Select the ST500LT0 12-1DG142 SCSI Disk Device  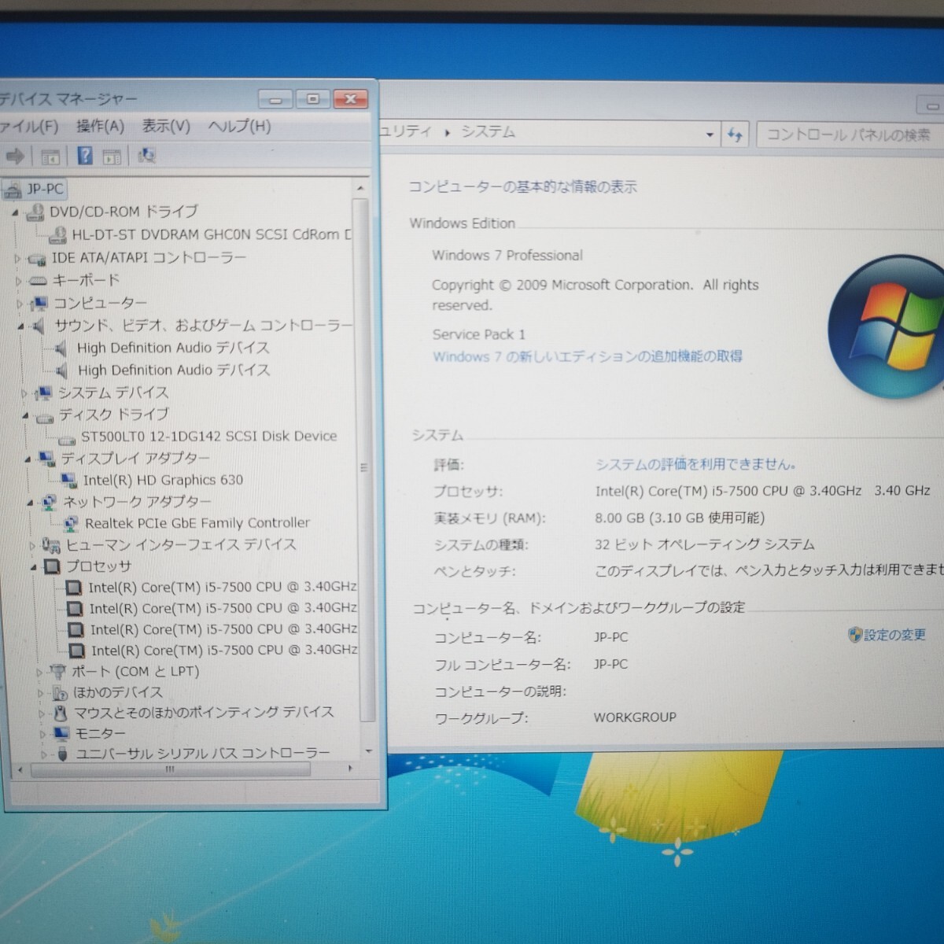[208, 436]
